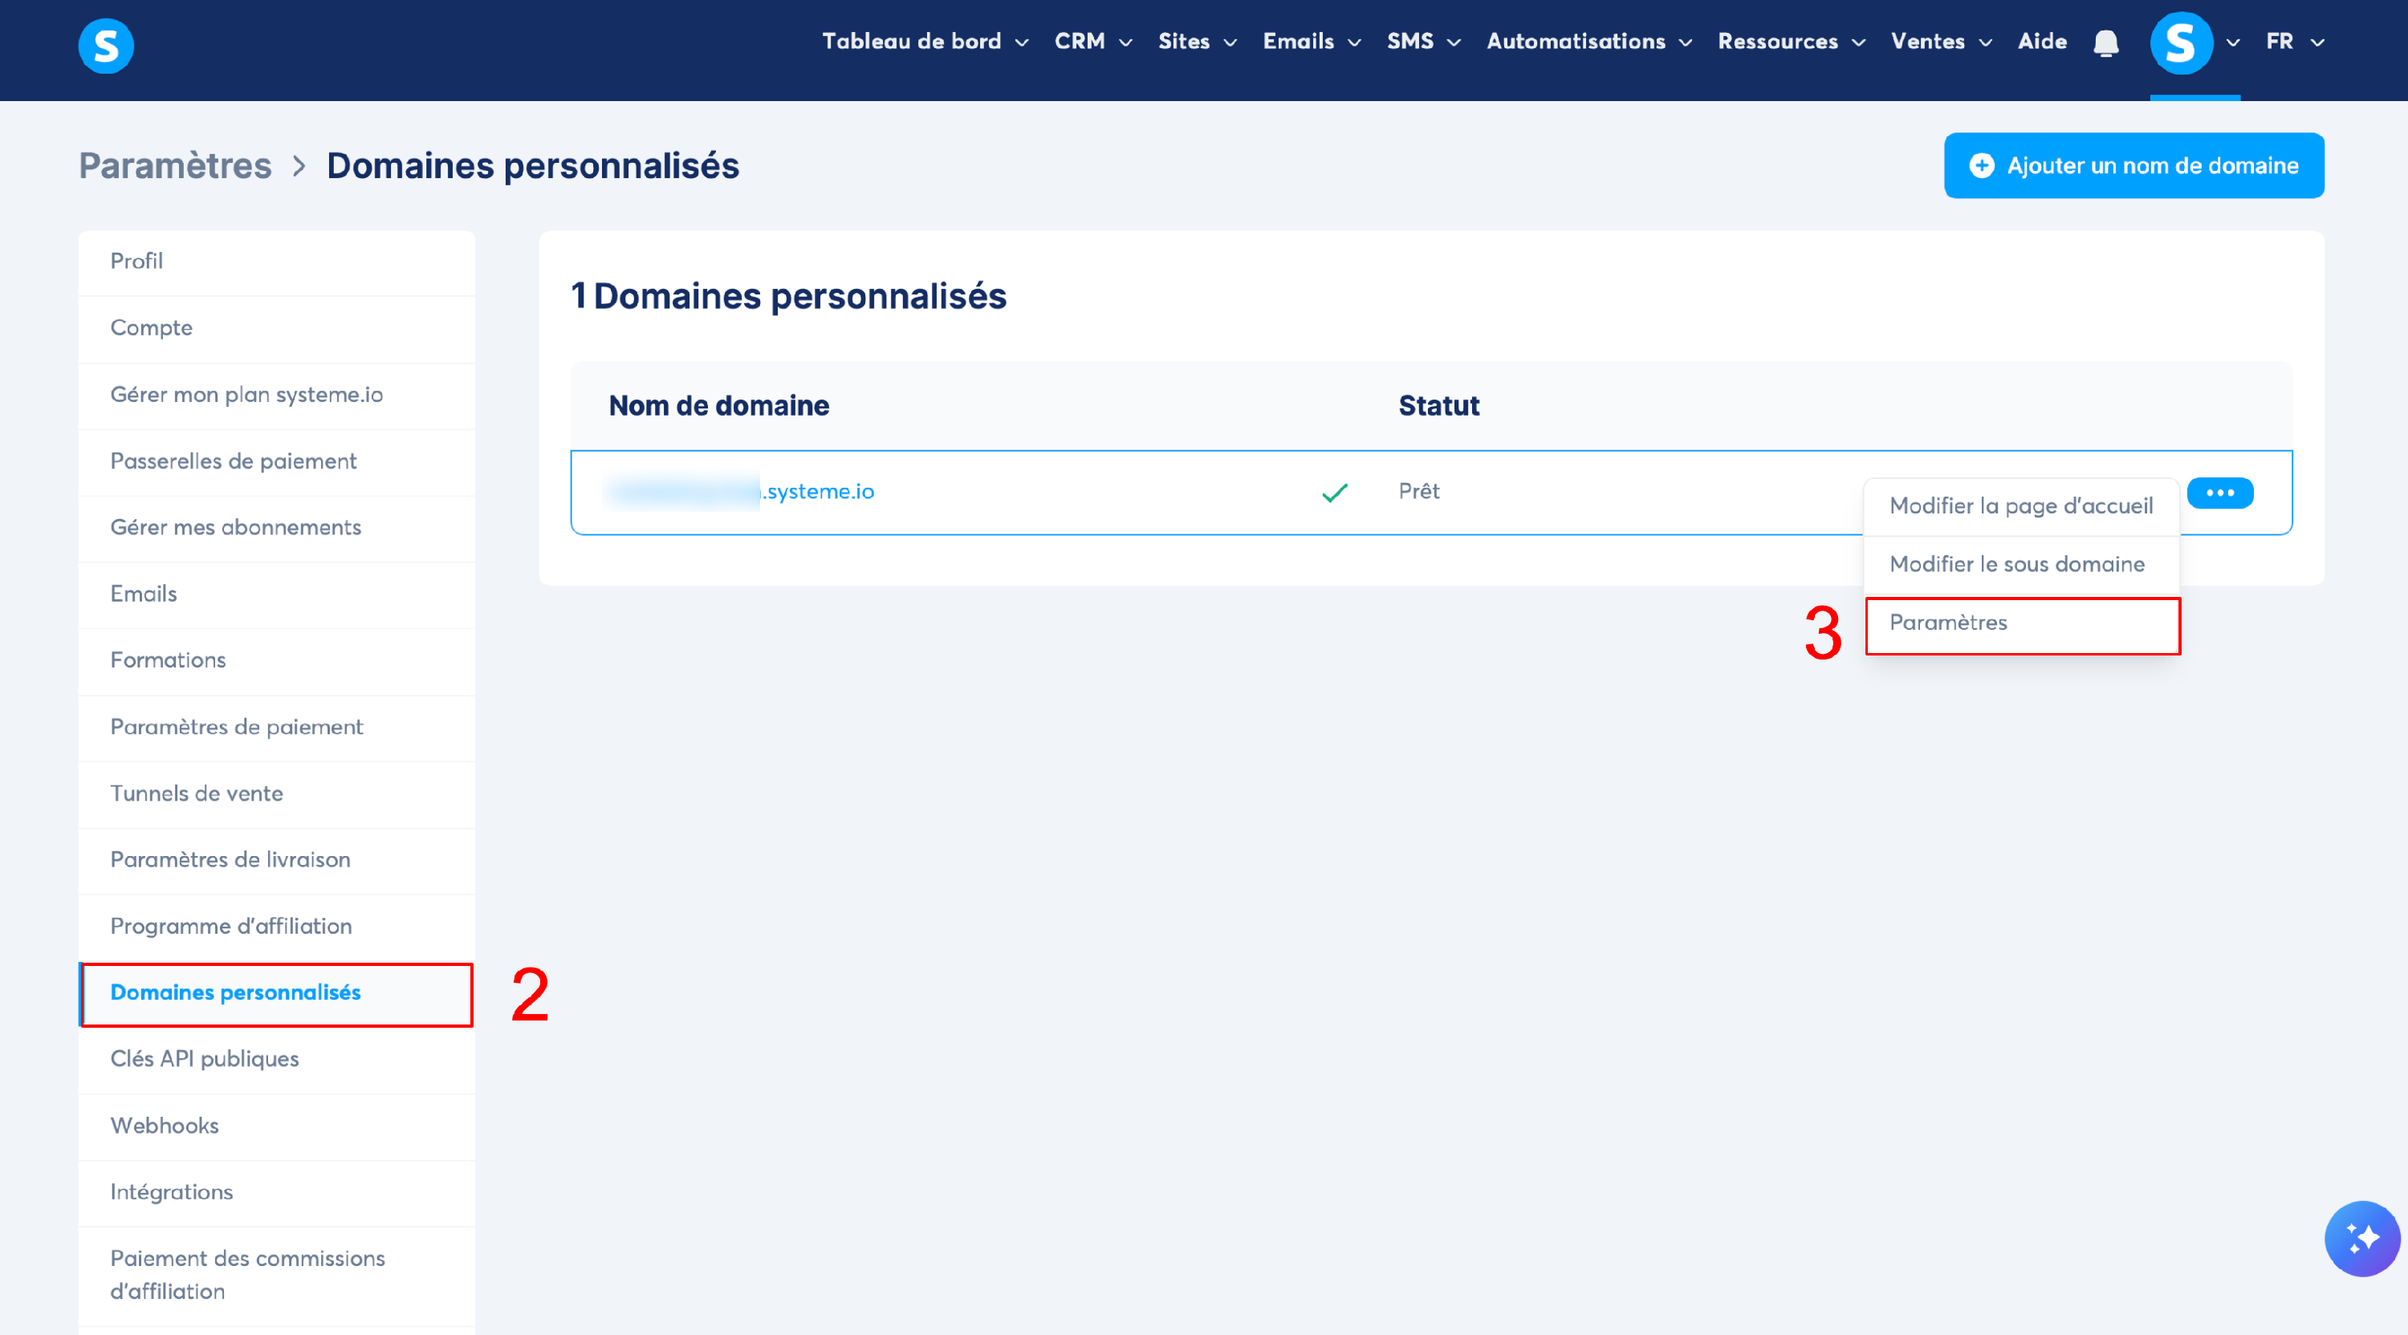Choose Modifier le sous domaine
Image resolution: width=2408 pixels, height=1335 pixels.
(x=2016, y=564)
